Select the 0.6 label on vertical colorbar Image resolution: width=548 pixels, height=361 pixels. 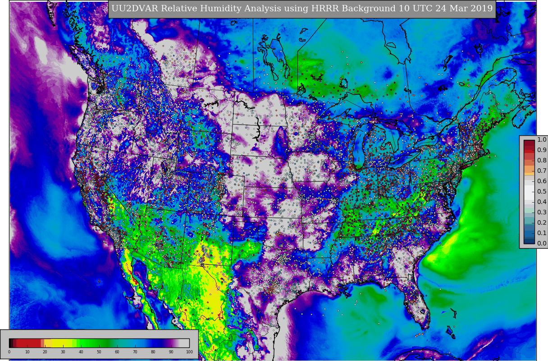(541, 181)
